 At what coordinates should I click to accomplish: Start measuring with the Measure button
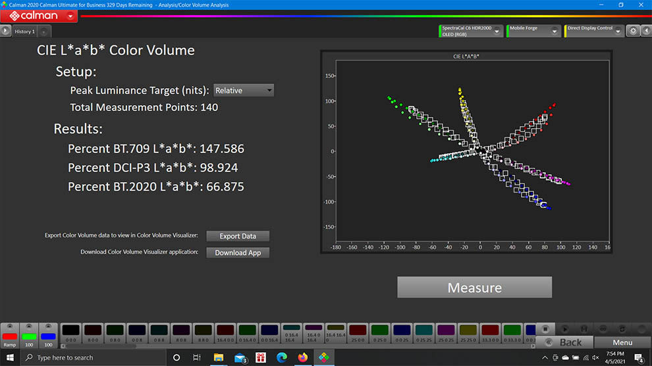(x=474, y=287)
